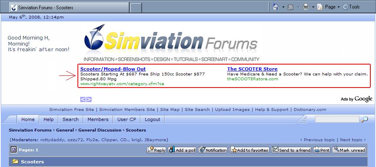Screen dimensions: 376x167
Task: Open the Simviation Free Site link
Action: pos(72,109)
